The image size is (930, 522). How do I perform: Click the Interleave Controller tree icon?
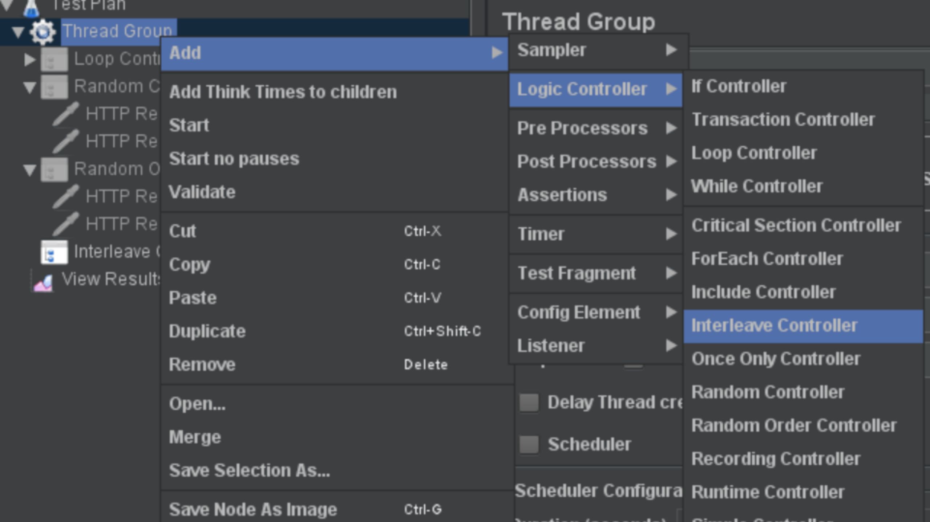tap(54, 252)
